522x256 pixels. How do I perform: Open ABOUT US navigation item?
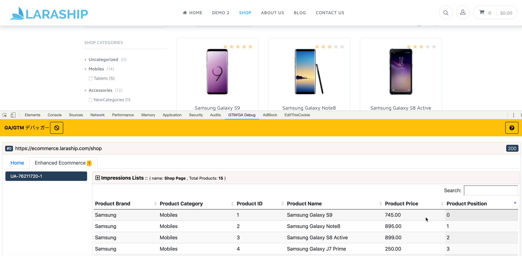272,13
